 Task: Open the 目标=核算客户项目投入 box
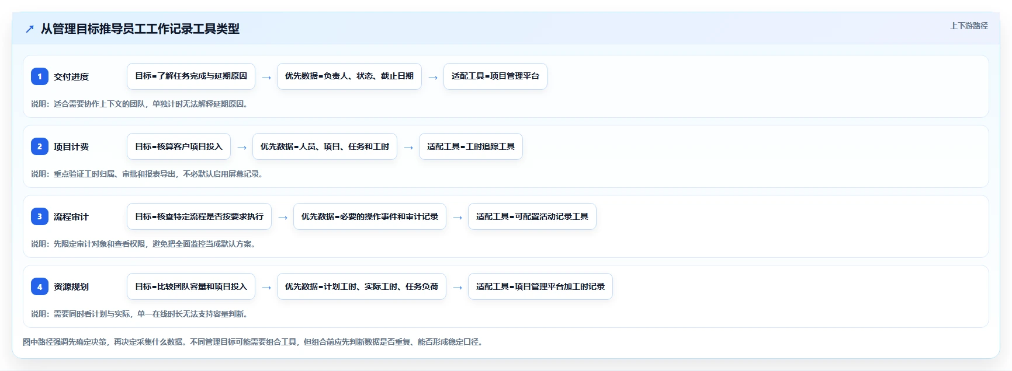(179, 146)
